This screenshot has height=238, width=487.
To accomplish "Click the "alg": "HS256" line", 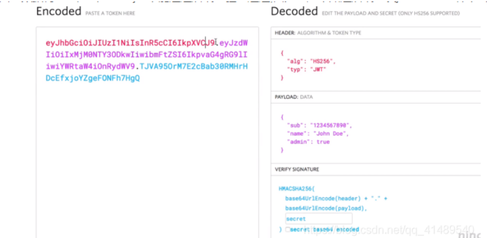I will [311, 62].
